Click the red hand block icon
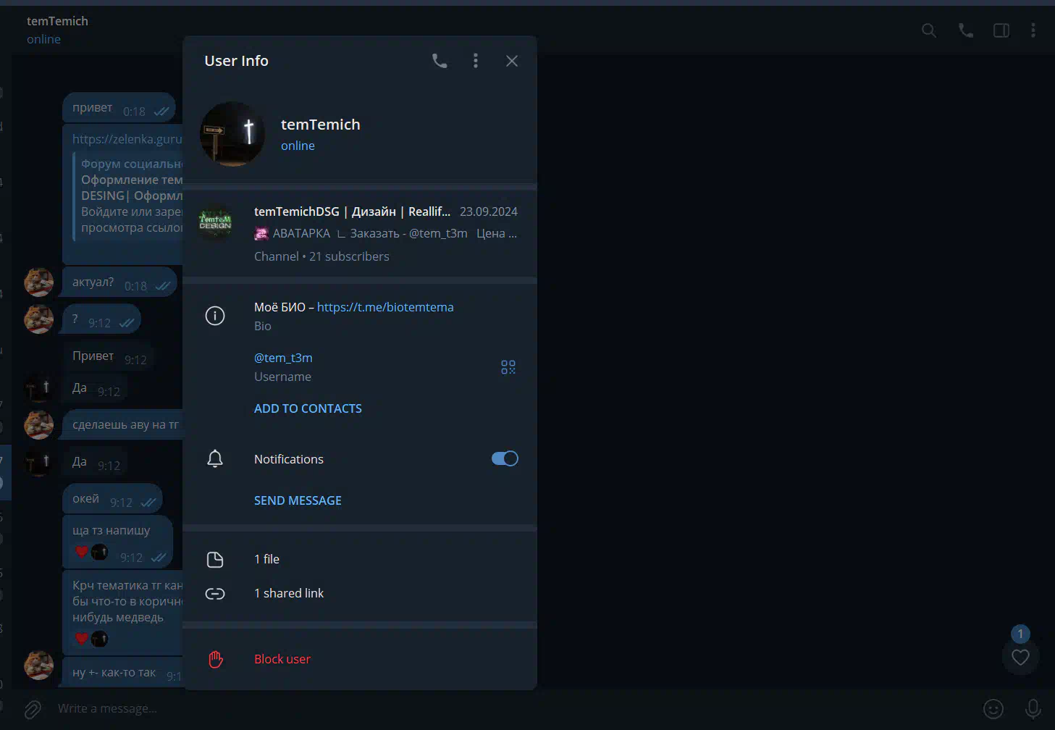This screenshot has width=1055, height=730. [x=216, y=659]
